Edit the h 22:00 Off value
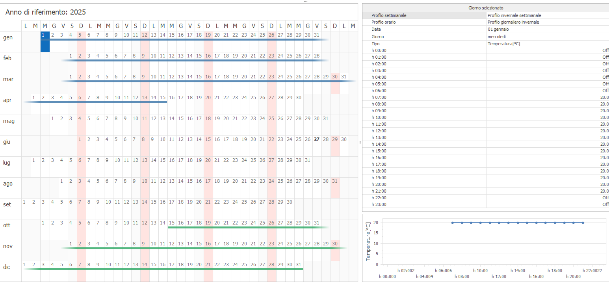Image resolution: width=609 pixels, height=282 pixels. (548, 198)
